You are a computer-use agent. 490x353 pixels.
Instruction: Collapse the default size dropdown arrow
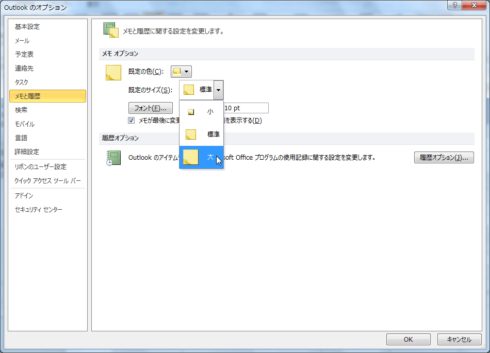coord(219,90)
